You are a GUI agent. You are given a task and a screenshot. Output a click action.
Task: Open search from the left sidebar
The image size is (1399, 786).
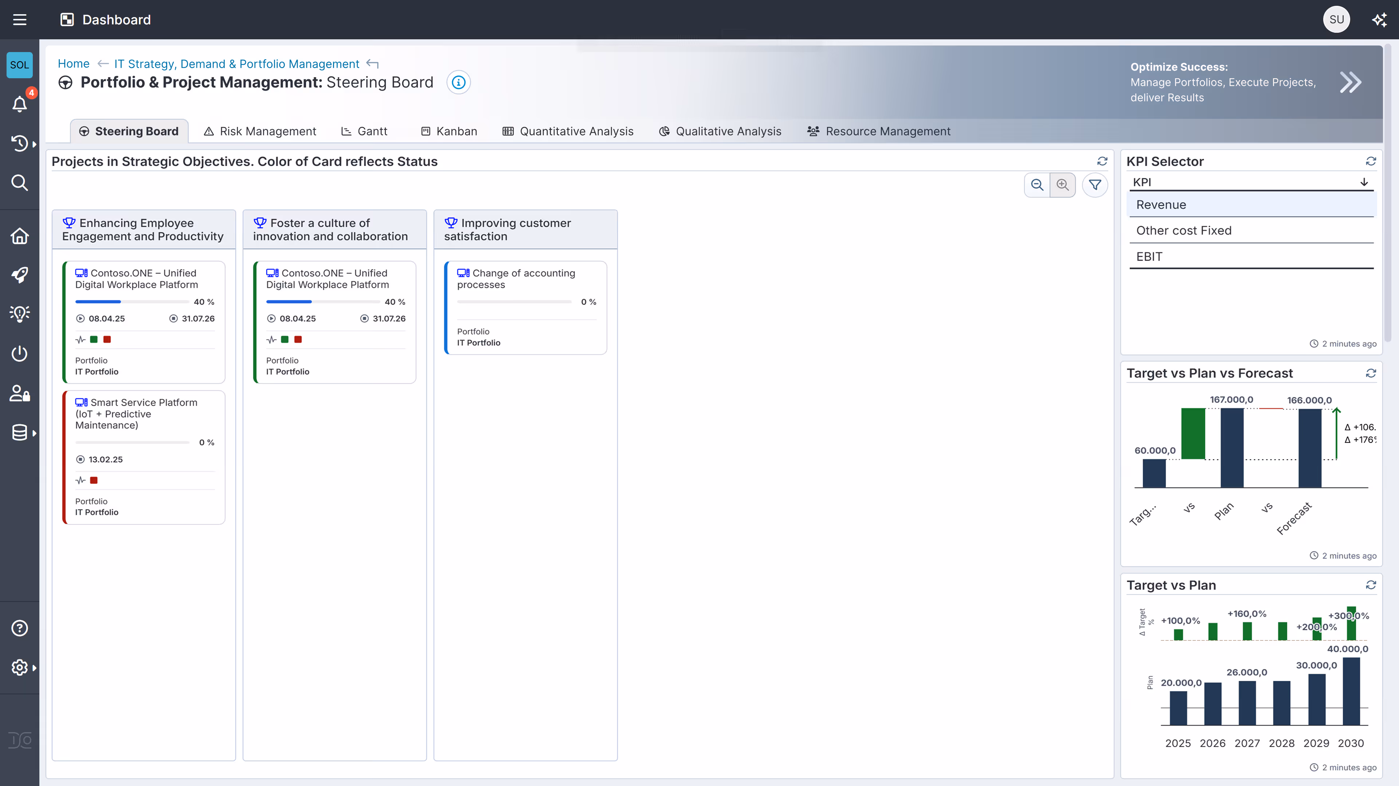coord(20,182)
